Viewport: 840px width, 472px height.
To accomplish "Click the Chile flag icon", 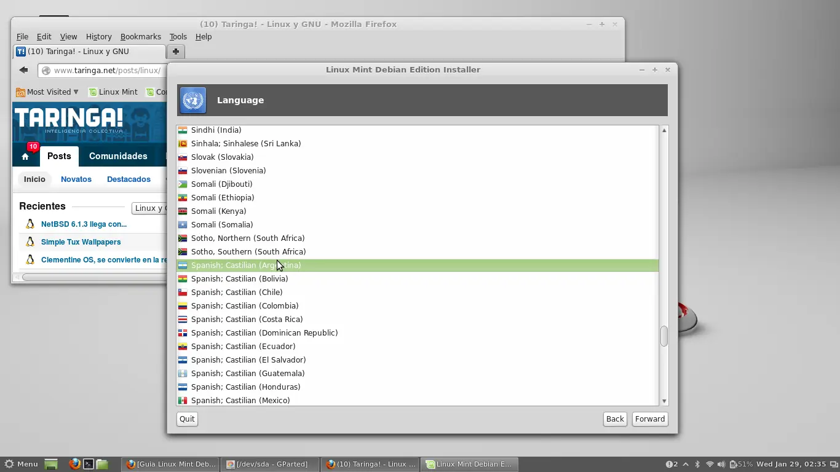I will pos(183,292).
